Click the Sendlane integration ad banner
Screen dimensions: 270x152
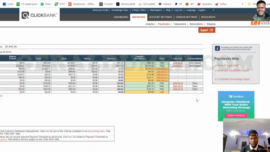point(236,106)
